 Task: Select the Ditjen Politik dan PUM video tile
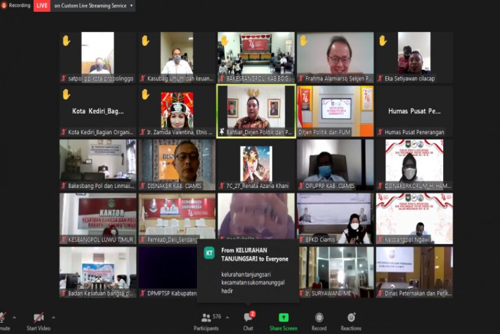pos(335,112)
